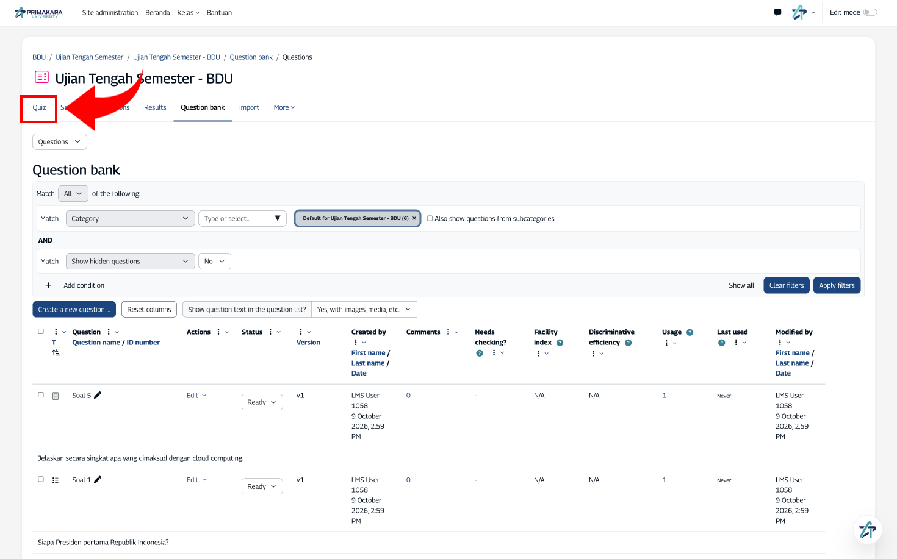Click the Primakara University logo
Viewport: 897px width, 559px height.
[x=38, y=12]
